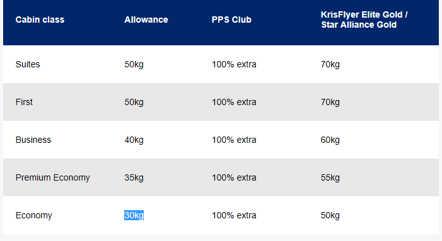Select the 60kg Business Gold allowance
The image size is (442, 241).
(330, 140)
